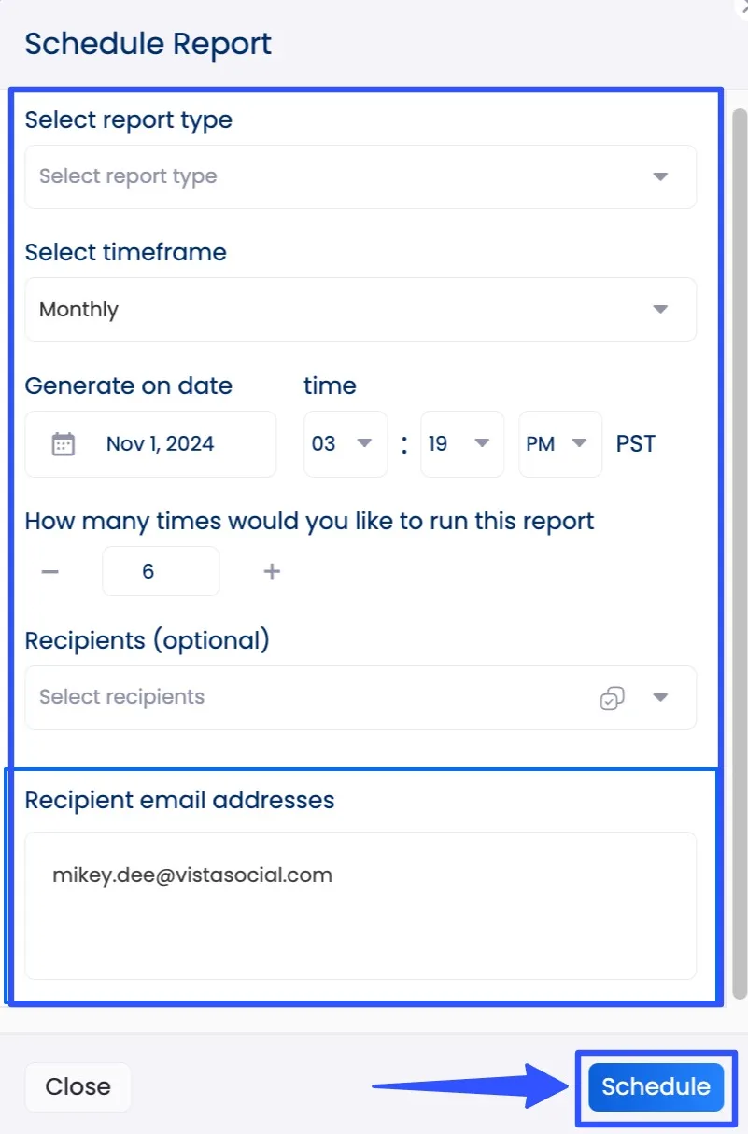Click the recipient email addresses text box
748x1134 pixels.
pos(360,924)
